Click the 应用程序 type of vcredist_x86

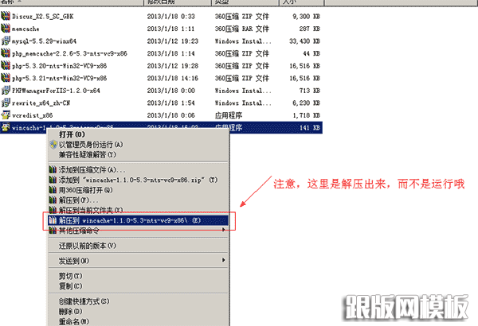[x=229, y=115]
